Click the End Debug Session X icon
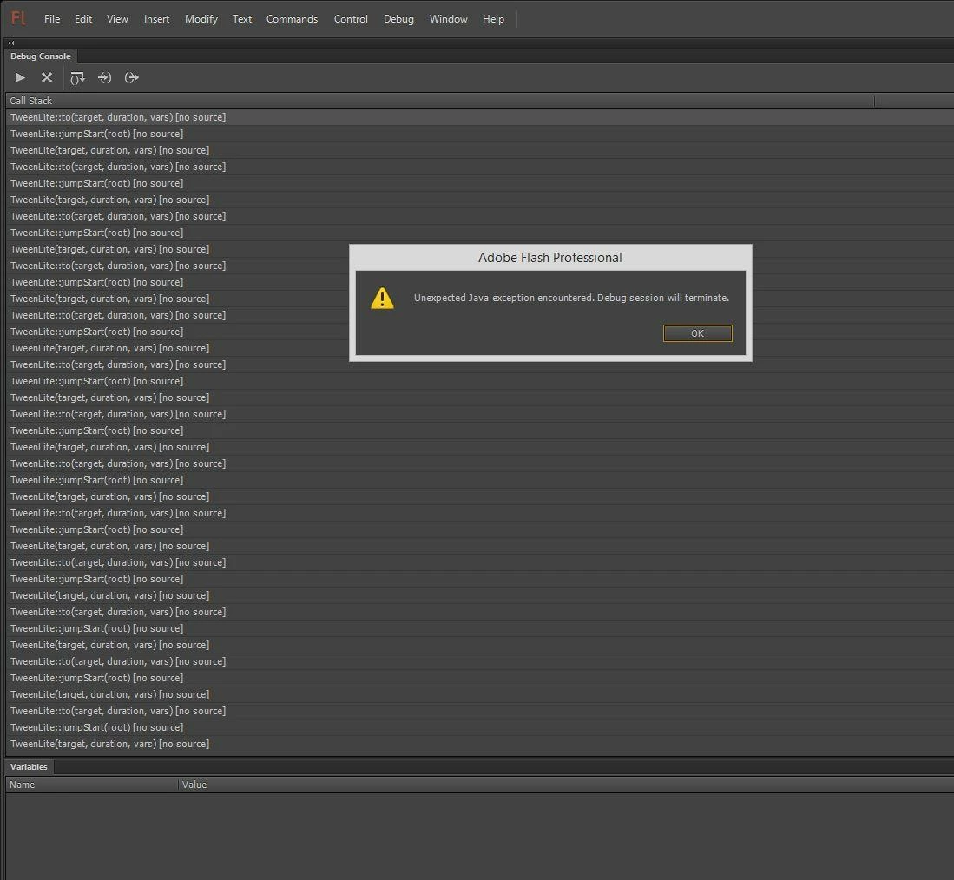Viewport: 954px width, 880px height. [x=47, y=77]
